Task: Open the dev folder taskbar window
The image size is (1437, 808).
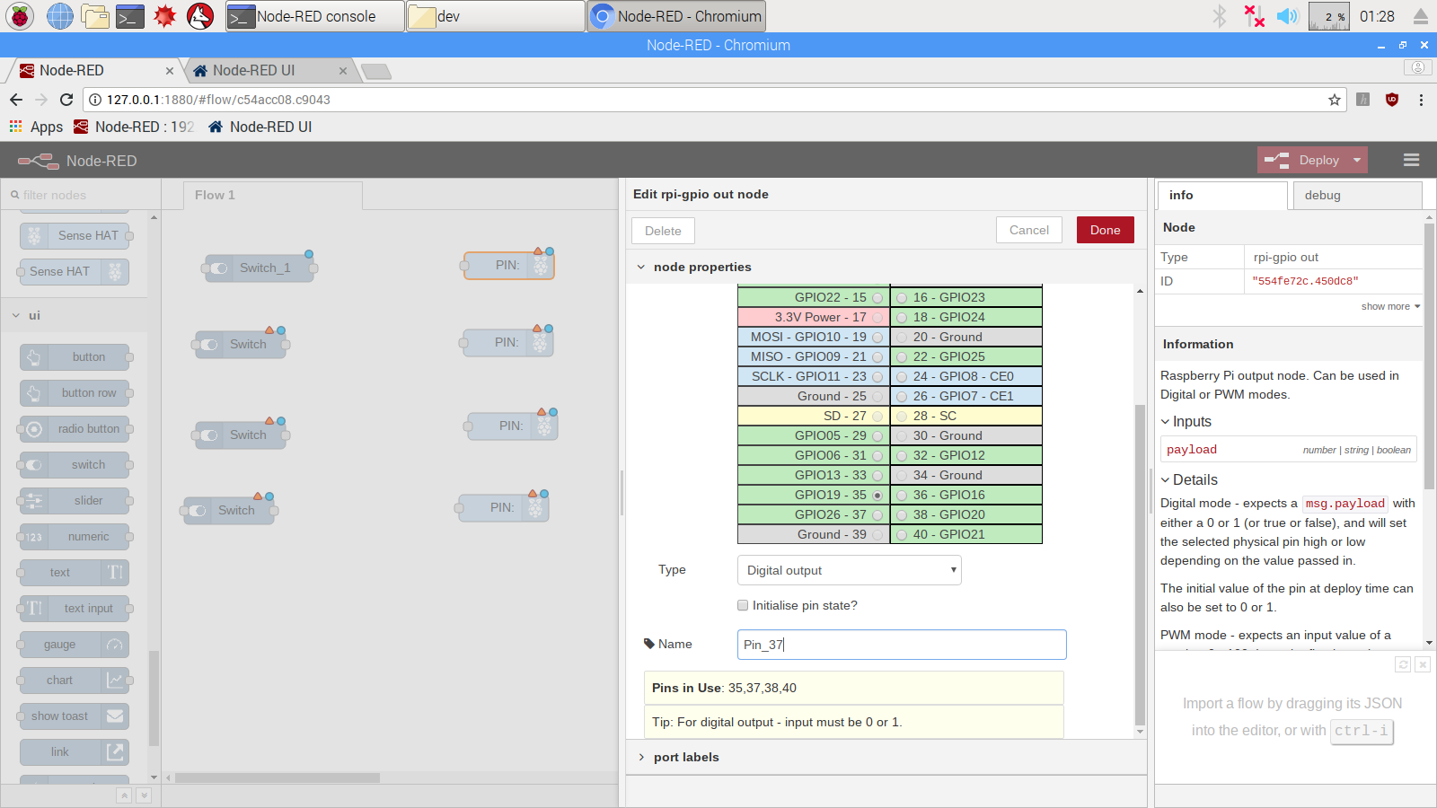Action: [495, 16]
